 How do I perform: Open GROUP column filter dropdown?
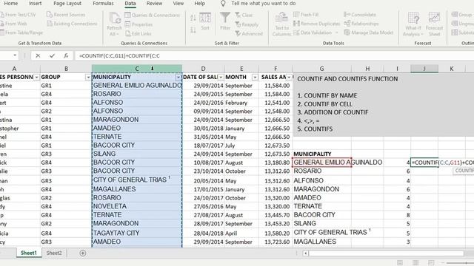pos(88,78)
